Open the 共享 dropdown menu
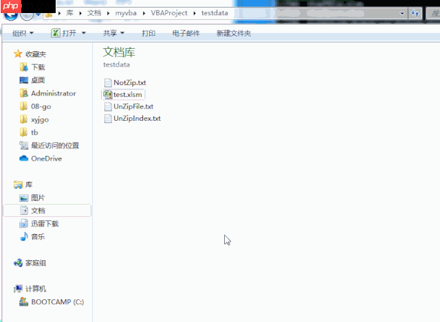Screen dimensions: 440x322 click(x=113, y=34)
